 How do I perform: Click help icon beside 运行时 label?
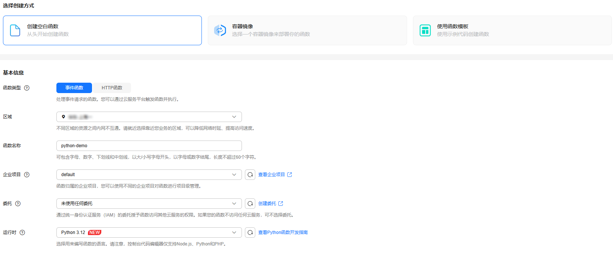tap(22, 232)
